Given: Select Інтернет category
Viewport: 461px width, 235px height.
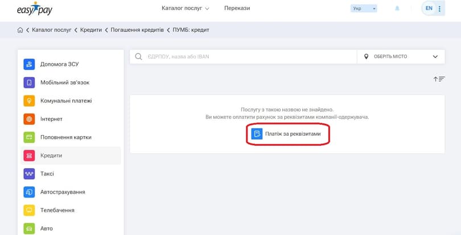Looking at the screenshot, I should (x=71, y=119).
